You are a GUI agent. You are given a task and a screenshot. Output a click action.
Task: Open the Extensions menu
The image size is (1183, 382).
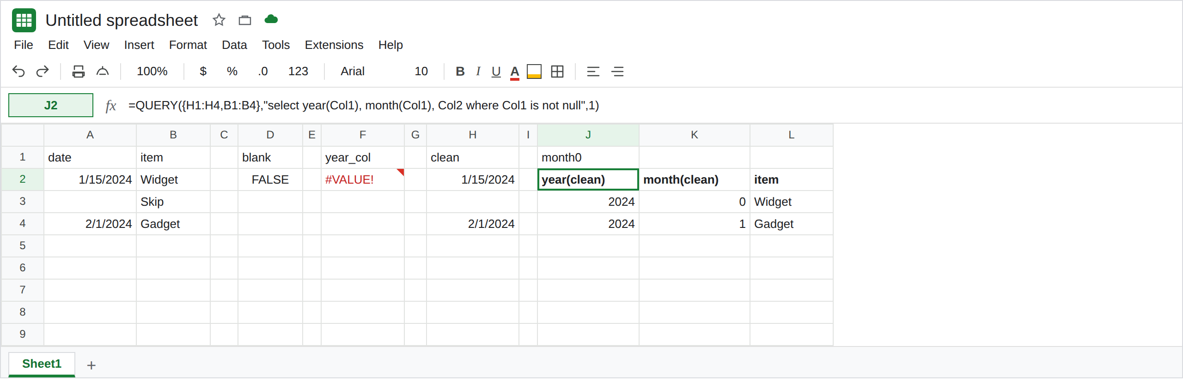tap(334, 45)
